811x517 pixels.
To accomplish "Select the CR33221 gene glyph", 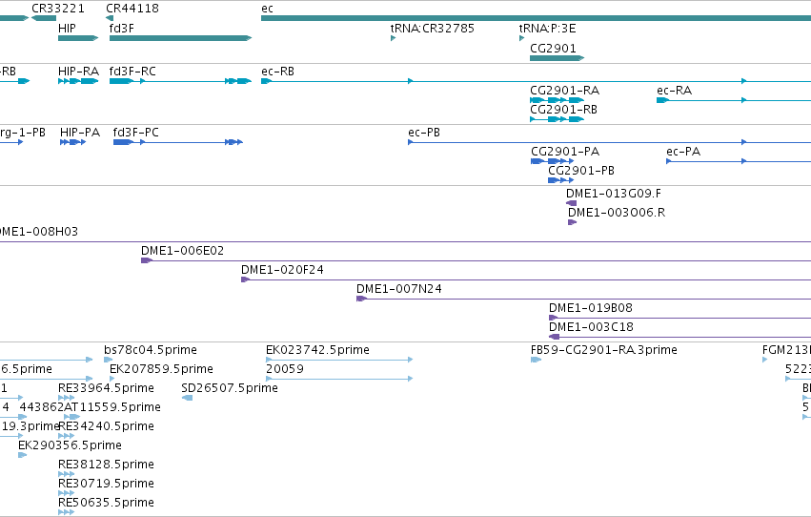I will (x=44, y=18).
